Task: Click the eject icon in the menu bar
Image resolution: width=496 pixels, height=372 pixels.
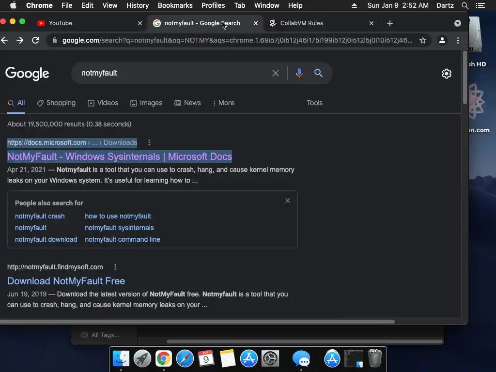Action: (354, 5)
